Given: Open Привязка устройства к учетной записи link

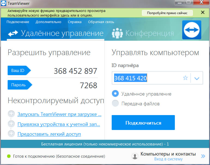Looking at the screenshot, I should [59, 124].
